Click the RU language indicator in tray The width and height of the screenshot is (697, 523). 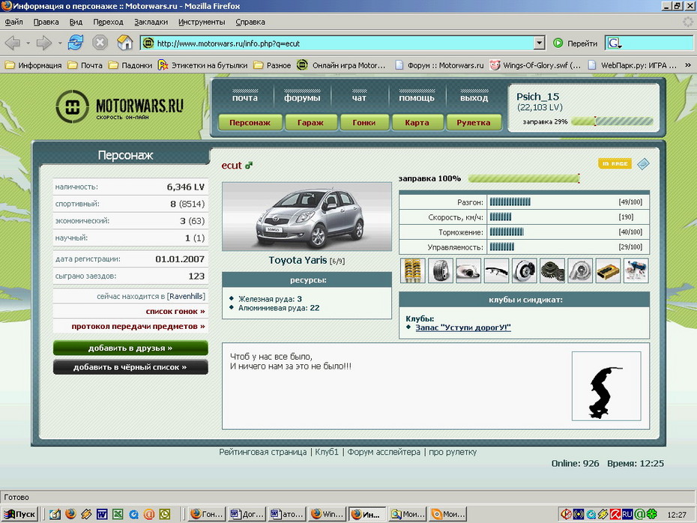click(627, 515)
